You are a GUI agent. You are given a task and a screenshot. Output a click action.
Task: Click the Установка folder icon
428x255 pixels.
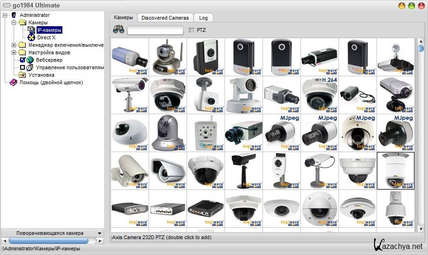pos(23,75)
